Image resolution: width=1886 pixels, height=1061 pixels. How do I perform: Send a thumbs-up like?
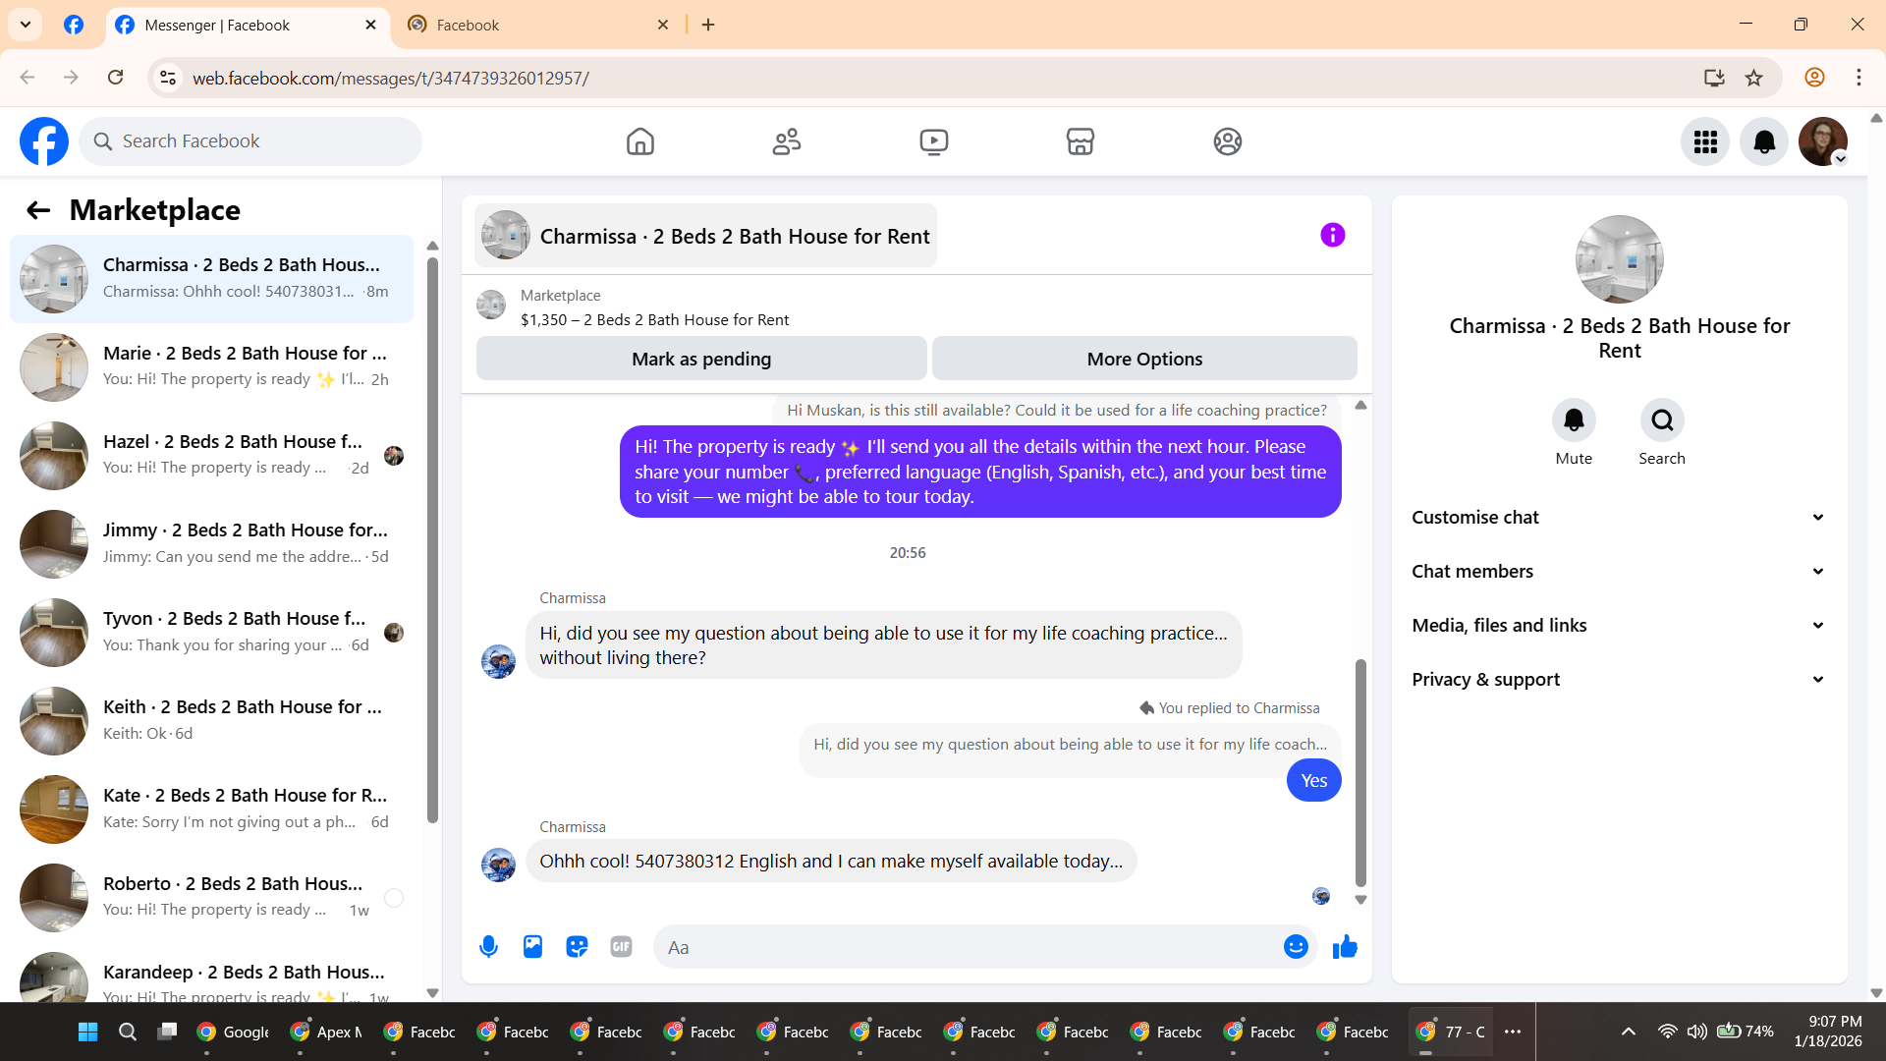point(1345,947)
